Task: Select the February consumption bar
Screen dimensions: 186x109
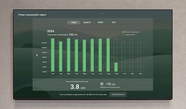Action: point(61,56)
